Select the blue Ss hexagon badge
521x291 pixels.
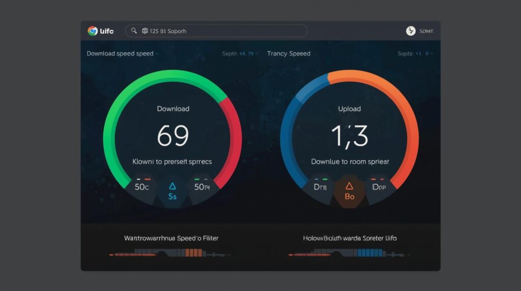(x=172, y=191)
